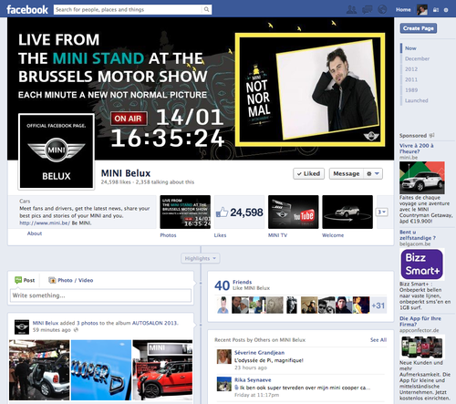Send a message via the Message button

tap(347, 173)
